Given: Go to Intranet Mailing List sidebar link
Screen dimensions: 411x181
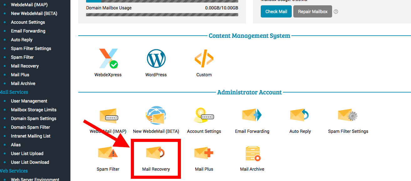Looking at the screenshot, I should (x=31, y=136).
